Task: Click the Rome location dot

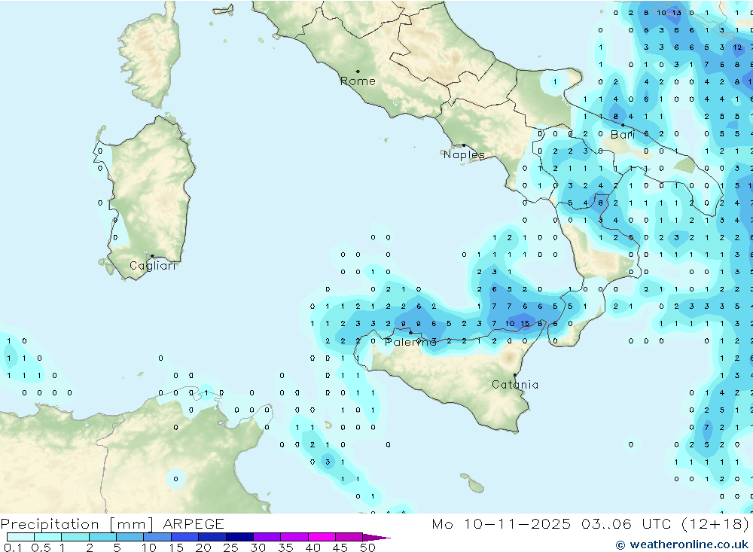Action: pos(358,72)
